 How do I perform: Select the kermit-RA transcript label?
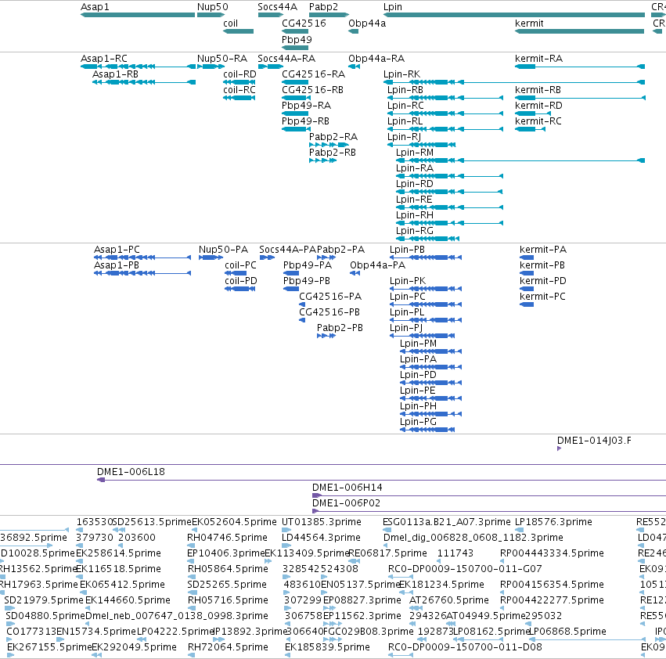coord(538,59)
